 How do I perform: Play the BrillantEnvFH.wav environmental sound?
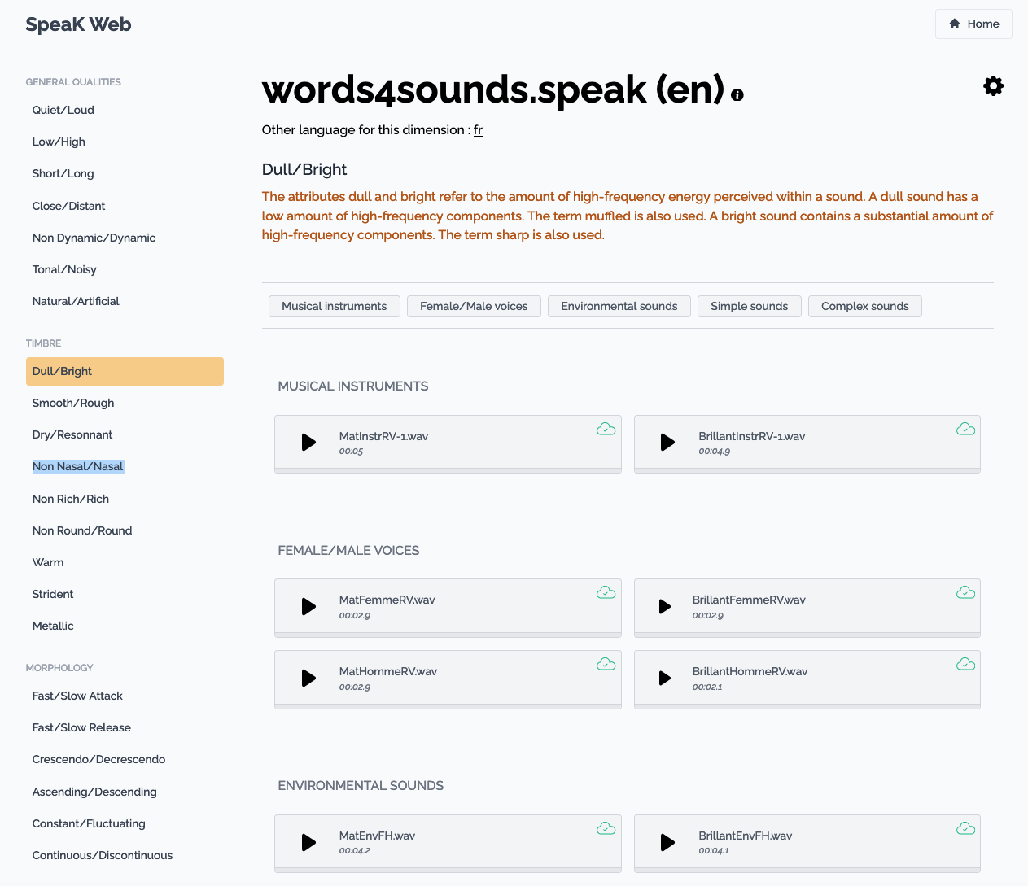click(667, 842)
